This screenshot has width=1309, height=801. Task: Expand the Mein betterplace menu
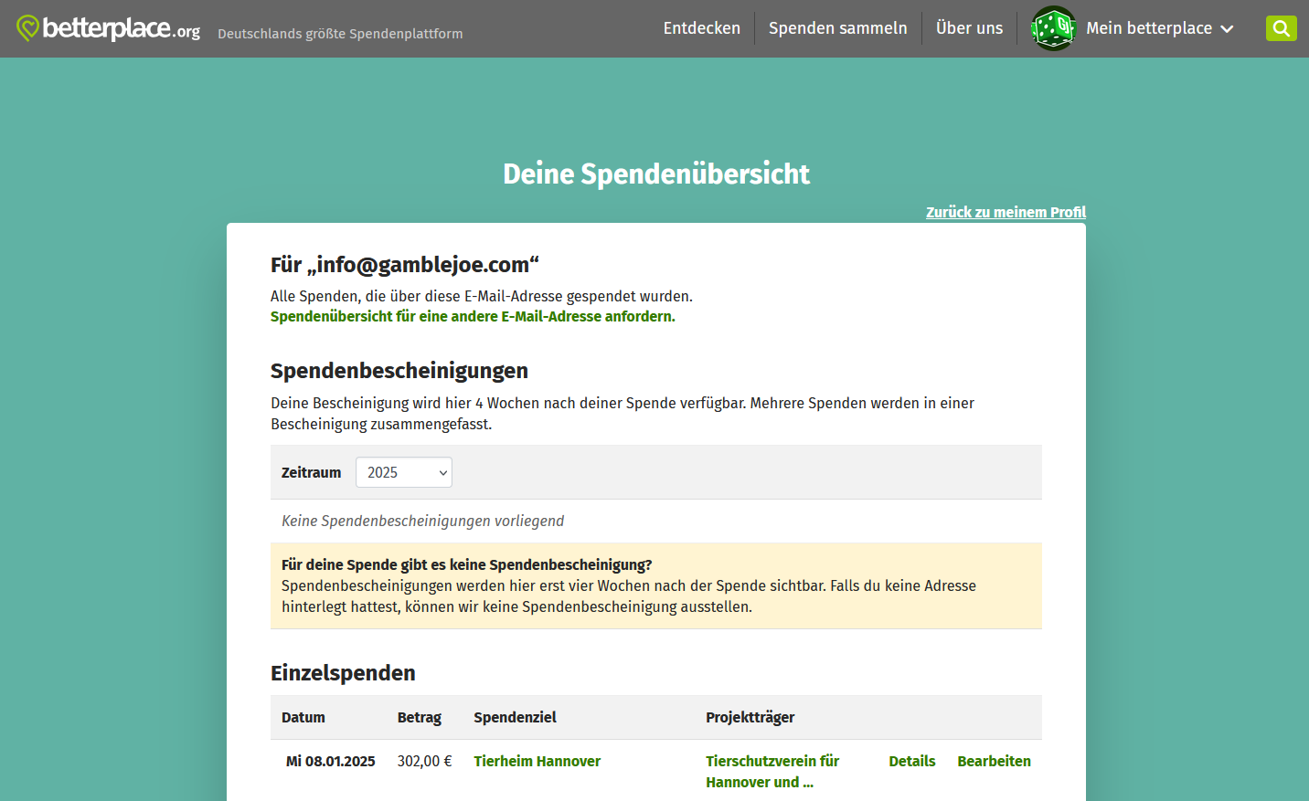tap(1160, 28)
